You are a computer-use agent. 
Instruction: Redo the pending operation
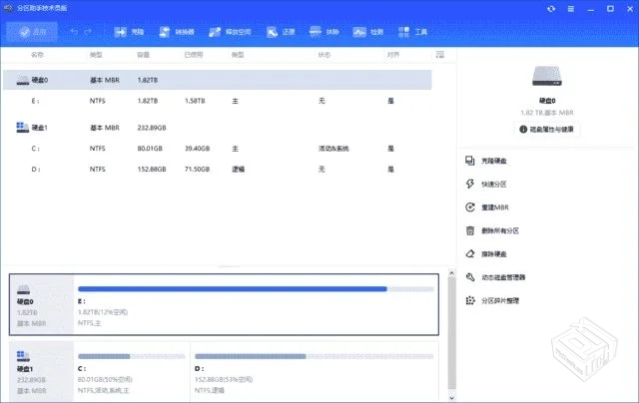pos(88,31)
